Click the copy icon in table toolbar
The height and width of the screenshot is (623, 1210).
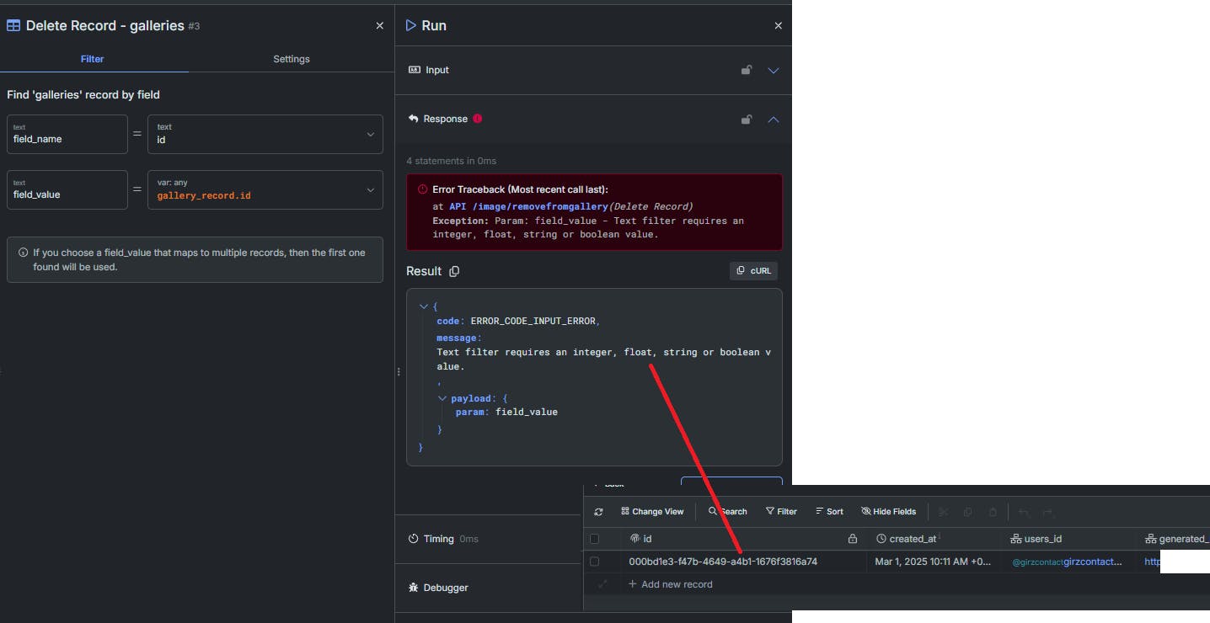pyautogui.click(x=967, y=512)
